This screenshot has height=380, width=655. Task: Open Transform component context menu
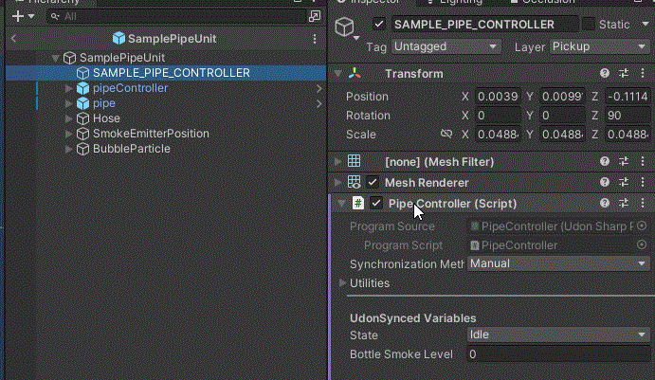[643, 74]
